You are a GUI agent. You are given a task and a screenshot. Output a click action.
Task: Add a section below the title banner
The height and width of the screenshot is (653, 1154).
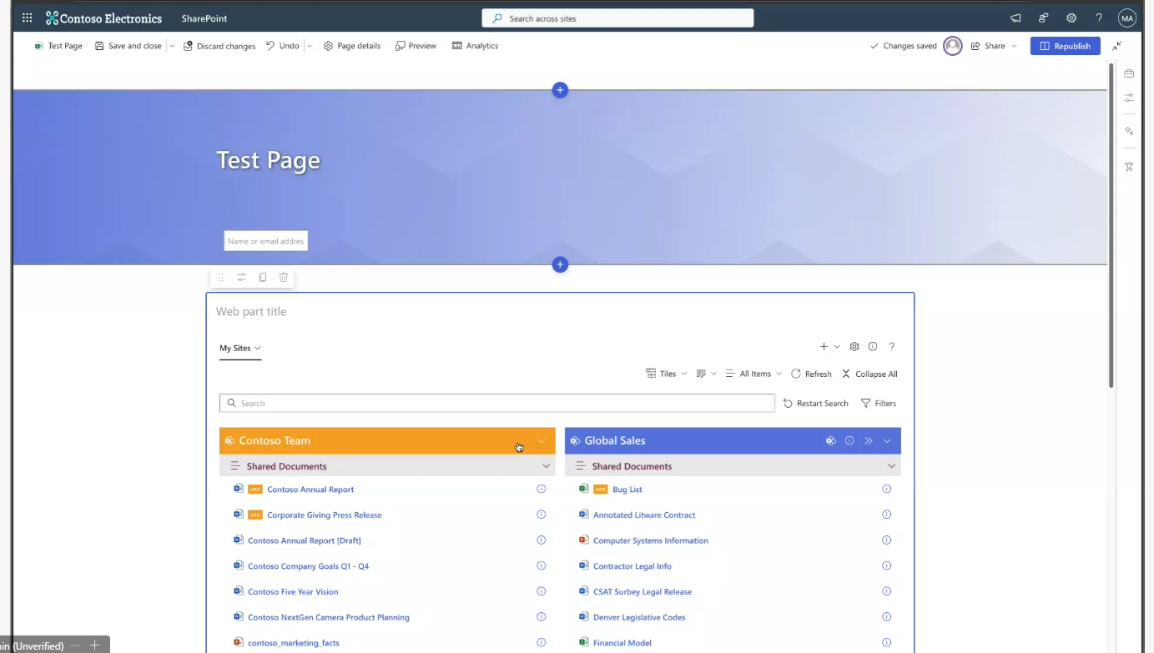560,264
